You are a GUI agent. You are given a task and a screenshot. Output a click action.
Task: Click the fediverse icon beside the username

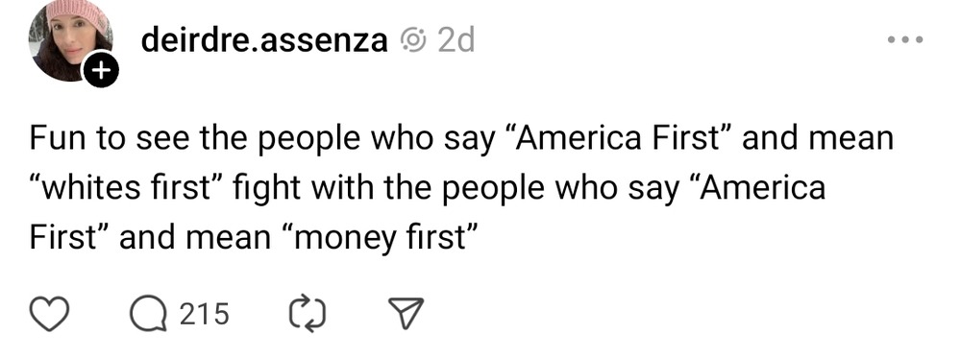[x=413, y=41]
